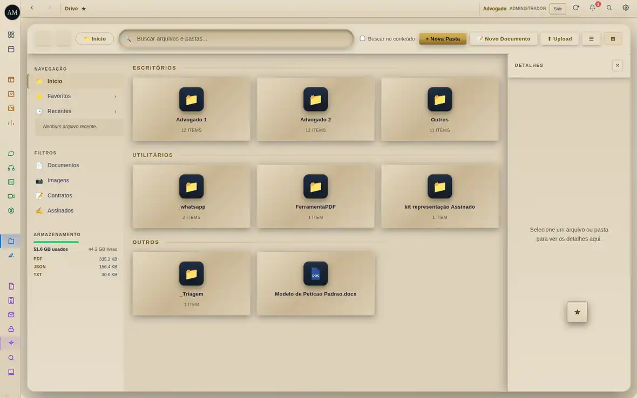Click the "Novo Documento" button

point(503,39)
